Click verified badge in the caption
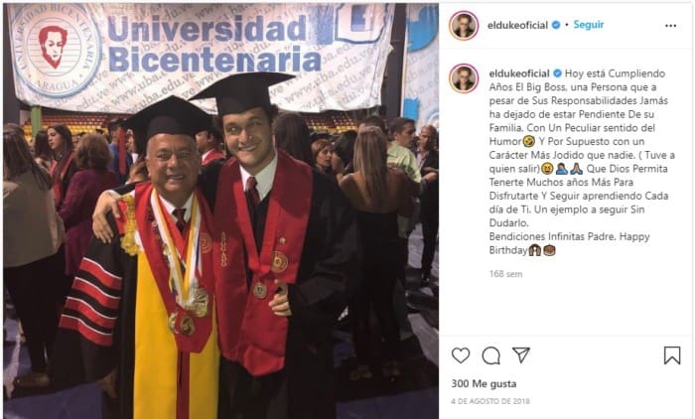 click(557, 73)
